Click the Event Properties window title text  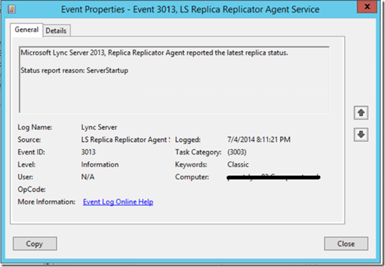point(190,10)
